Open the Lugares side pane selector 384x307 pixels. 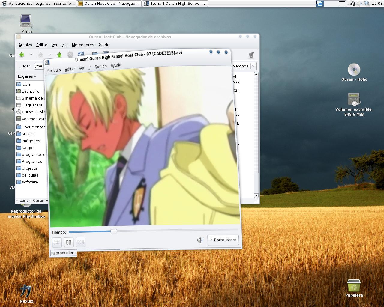(27, 76)
